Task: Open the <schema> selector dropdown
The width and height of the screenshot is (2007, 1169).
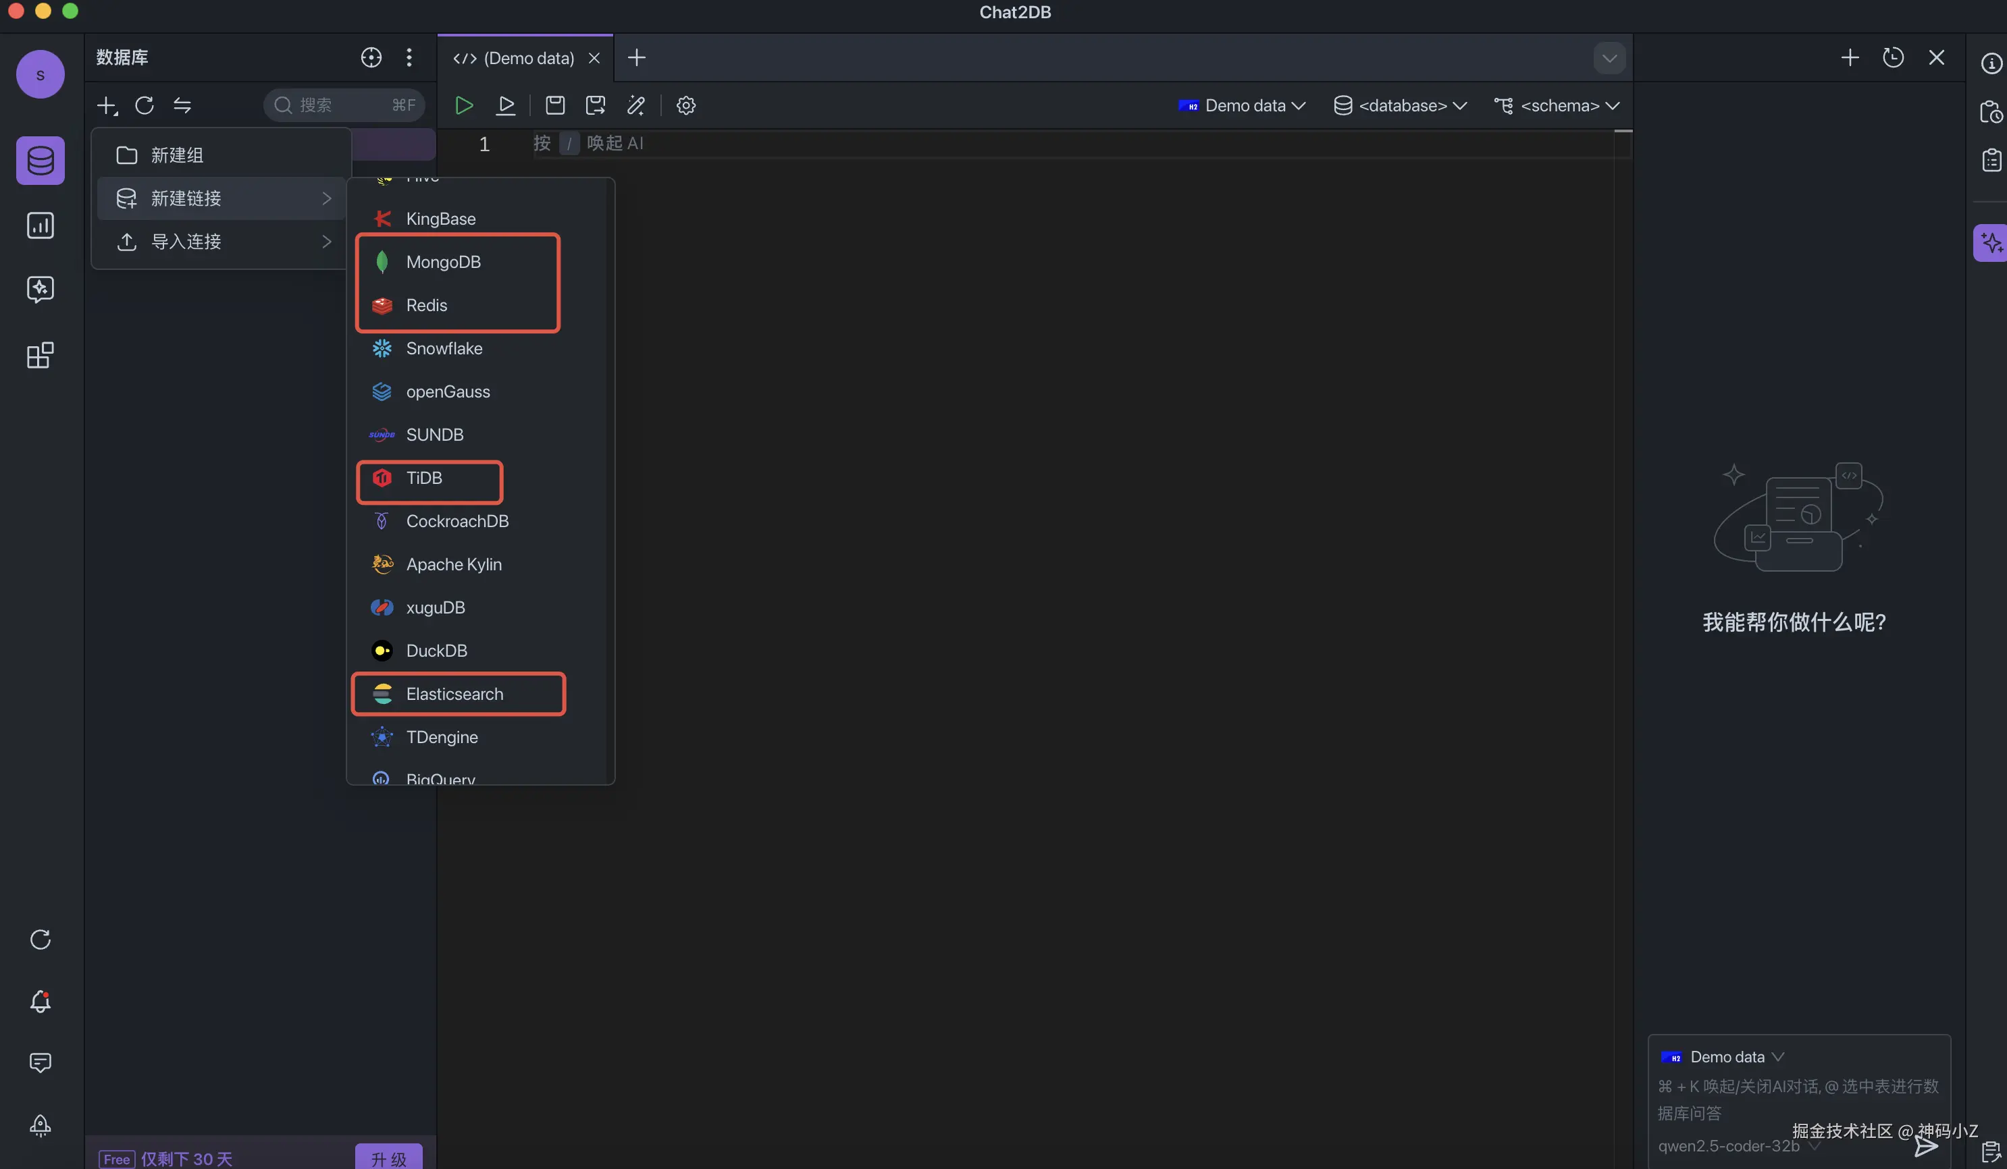Action: [x=1558, y=106]
